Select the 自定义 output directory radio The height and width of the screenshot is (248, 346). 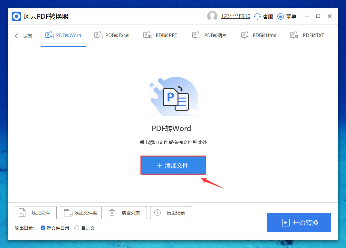[x=77, y=228]
